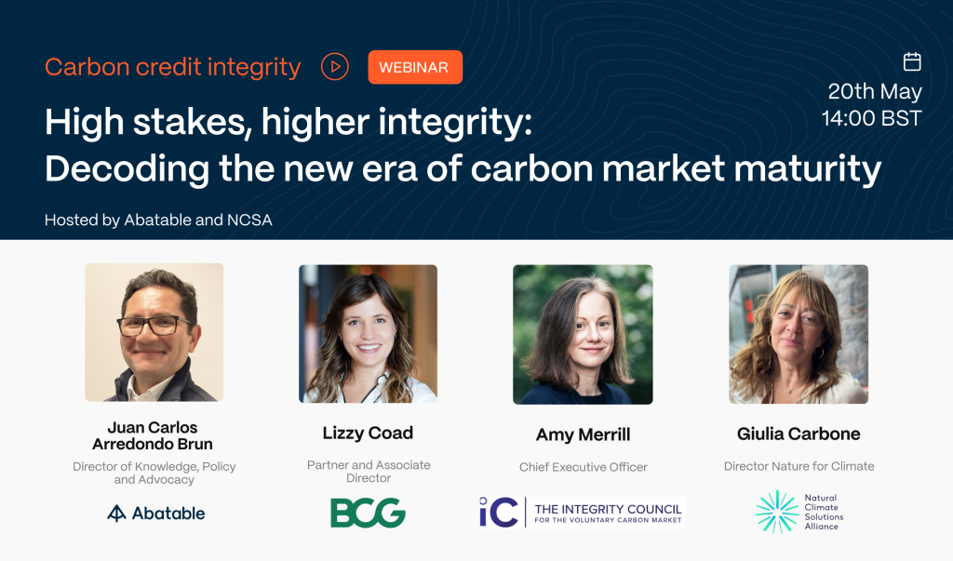The image size is (953, 561).
Task: Select Amy Merrill's headshot
Action: (583, 334)
